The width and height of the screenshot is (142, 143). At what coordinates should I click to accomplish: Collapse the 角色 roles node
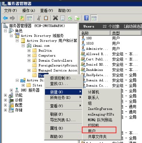coord(5,30)
